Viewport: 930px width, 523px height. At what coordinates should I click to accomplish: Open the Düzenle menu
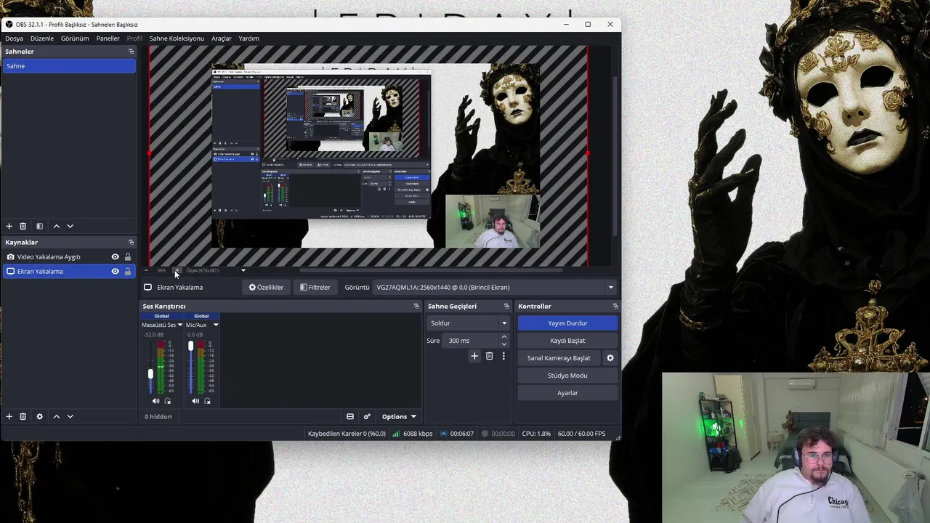[x=42, y=38]
